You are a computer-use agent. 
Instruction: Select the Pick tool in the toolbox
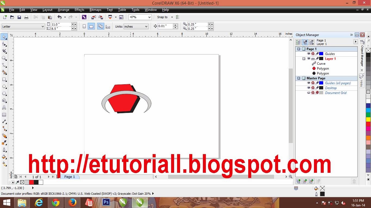pos(4,37)
